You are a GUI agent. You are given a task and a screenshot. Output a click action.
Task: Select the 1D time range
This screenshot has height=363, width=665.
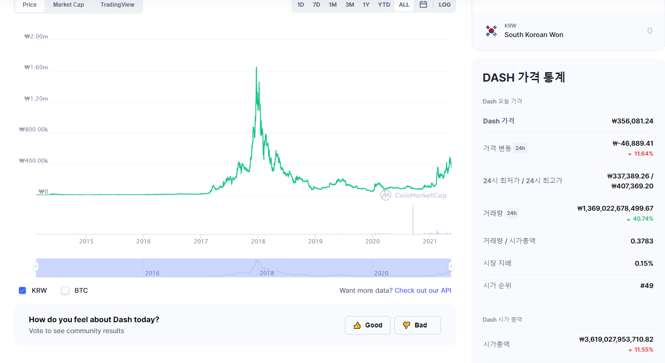[x=301, y=5]
